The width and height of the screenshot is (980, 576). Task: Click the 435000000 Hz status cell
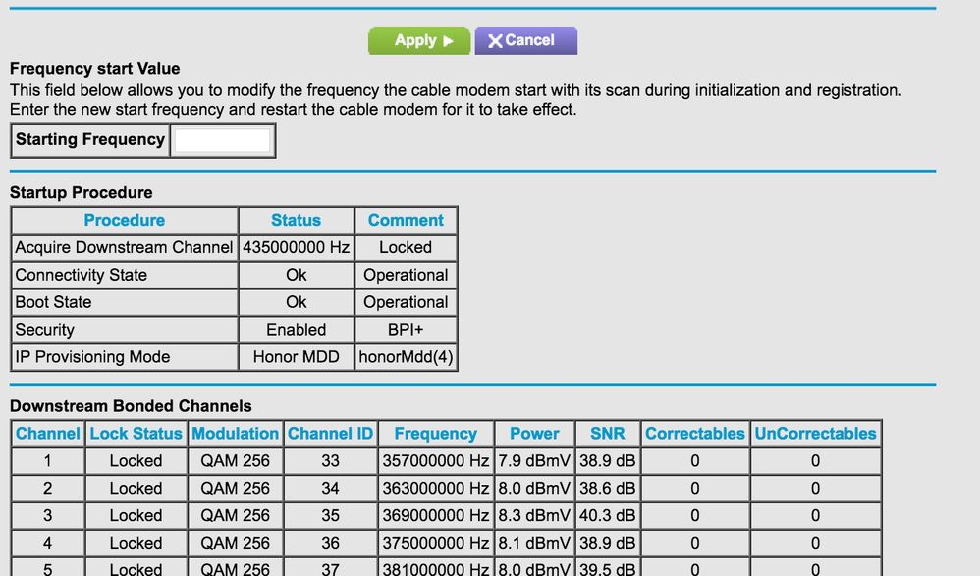[x=296, y=248]
